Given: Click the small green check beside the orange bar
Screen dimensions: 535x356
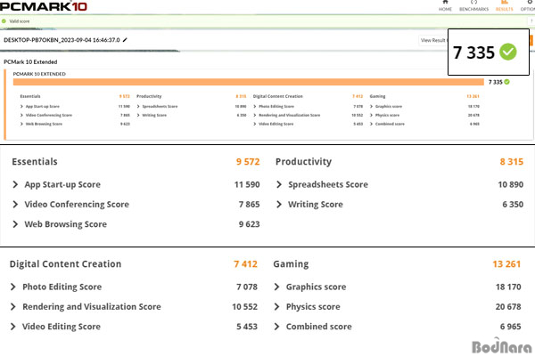Looking at the screenshot, I should click(507, 82).
